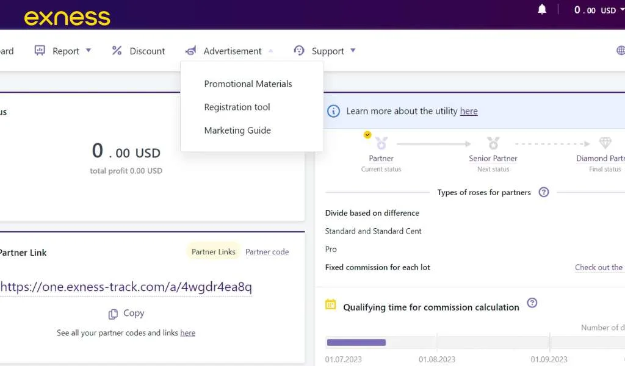
Task: Click the qualifying time progress bar
Action: click(356, 342)
